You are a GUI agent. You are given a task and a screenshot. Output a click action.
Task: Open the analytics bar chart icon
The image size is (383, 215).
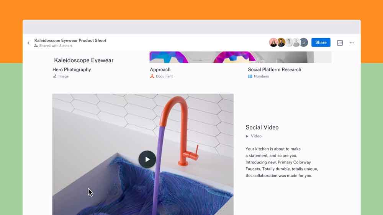pos(340,43)
